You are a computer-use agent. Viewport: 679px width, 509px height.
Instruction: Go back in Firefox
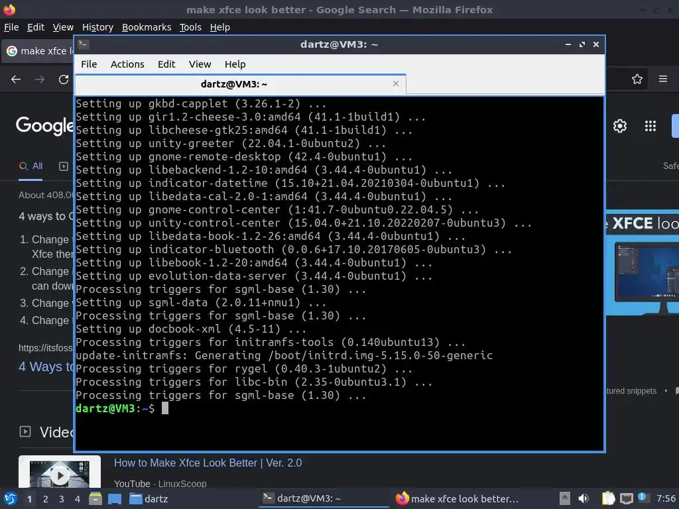(16, 80)
